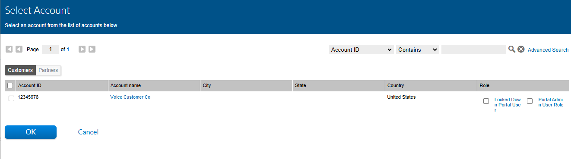The image size is (571, 159).
Task: Switch to the Partners tab
Action: (48, 70)
